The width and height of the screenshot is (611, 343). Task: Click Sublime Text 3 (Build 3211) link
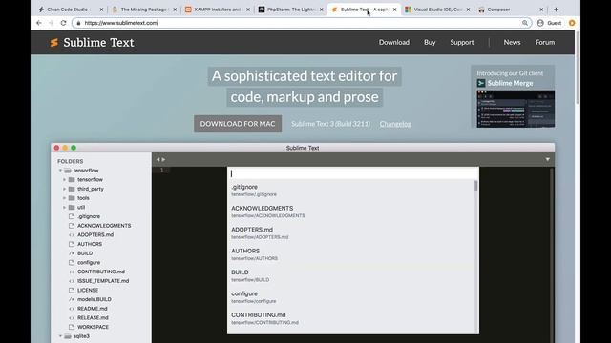click(331, 124)
